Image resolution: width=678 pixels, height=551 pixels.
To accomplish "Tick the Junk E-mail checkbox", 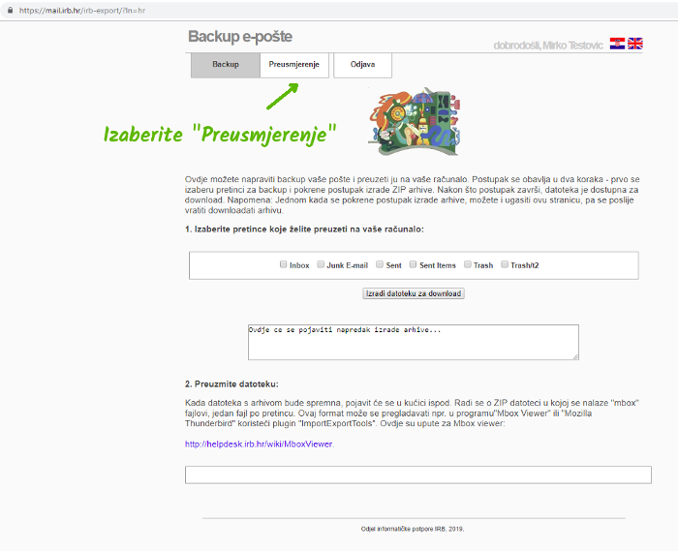I will tap(321, 264).
